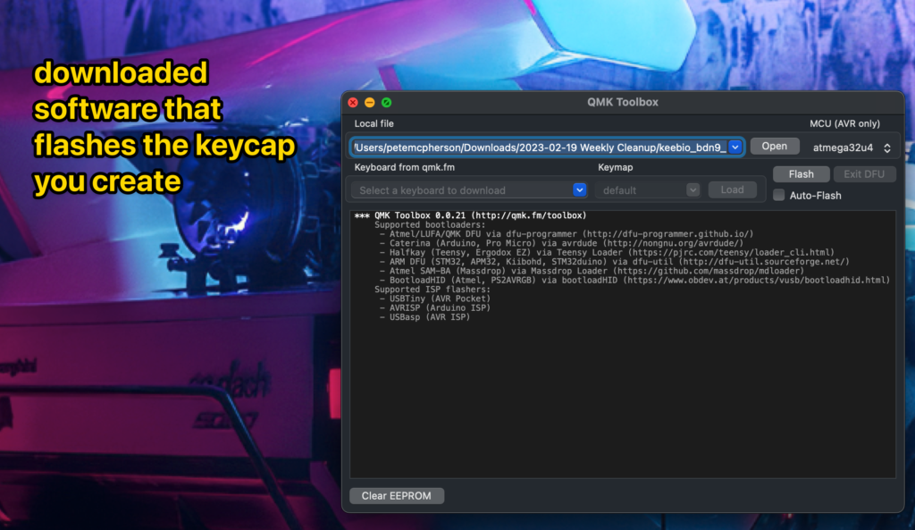915x530 pixels.
Task: Click the Open button for local file
Action: tap(775, 147)
